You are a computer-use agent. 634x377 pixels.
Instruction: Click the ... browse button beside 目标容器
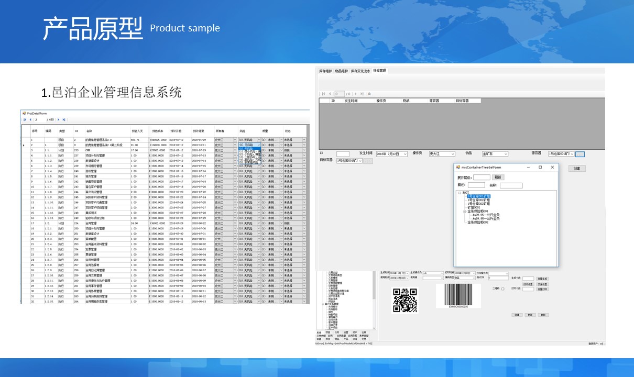(368, 161)
